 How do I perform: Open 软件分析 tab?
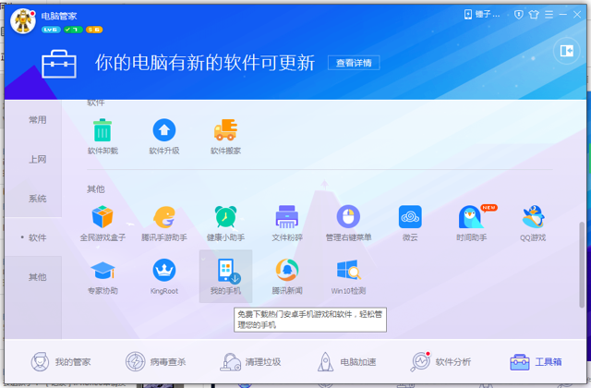(440, 362)
